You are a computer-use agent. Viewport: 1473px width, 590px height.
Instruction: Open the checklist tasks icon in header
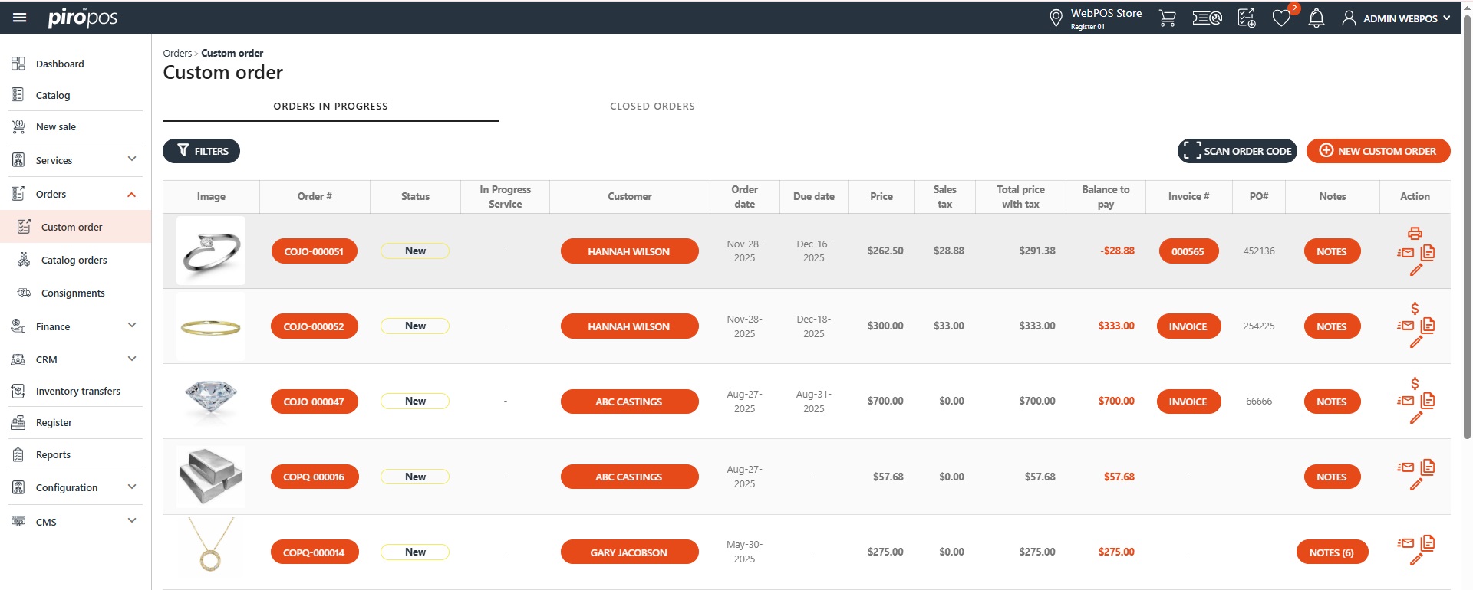coord(1247,18)
